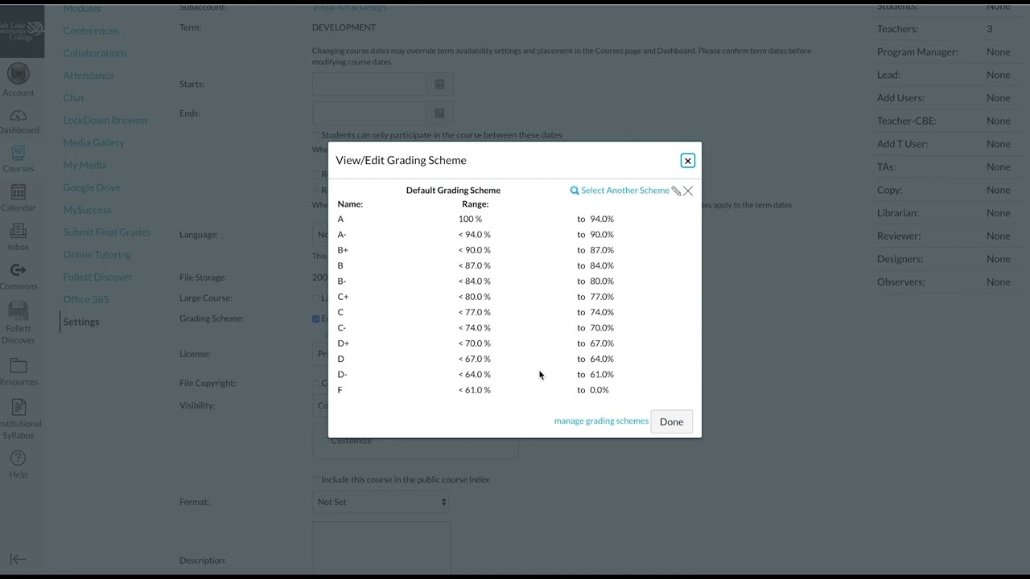The image size is (1030, 579).
Task: Click into the Ends date field
Action: 369,113
